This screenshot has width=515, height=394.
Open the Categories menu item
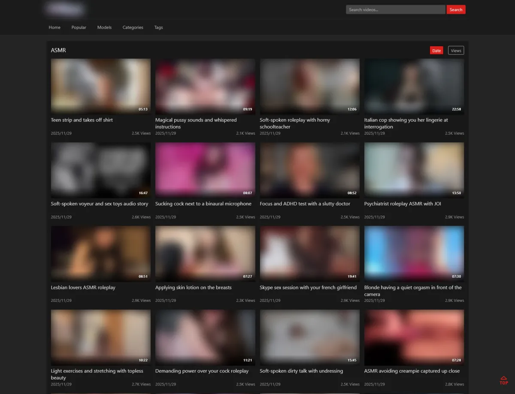click(133, 27)
